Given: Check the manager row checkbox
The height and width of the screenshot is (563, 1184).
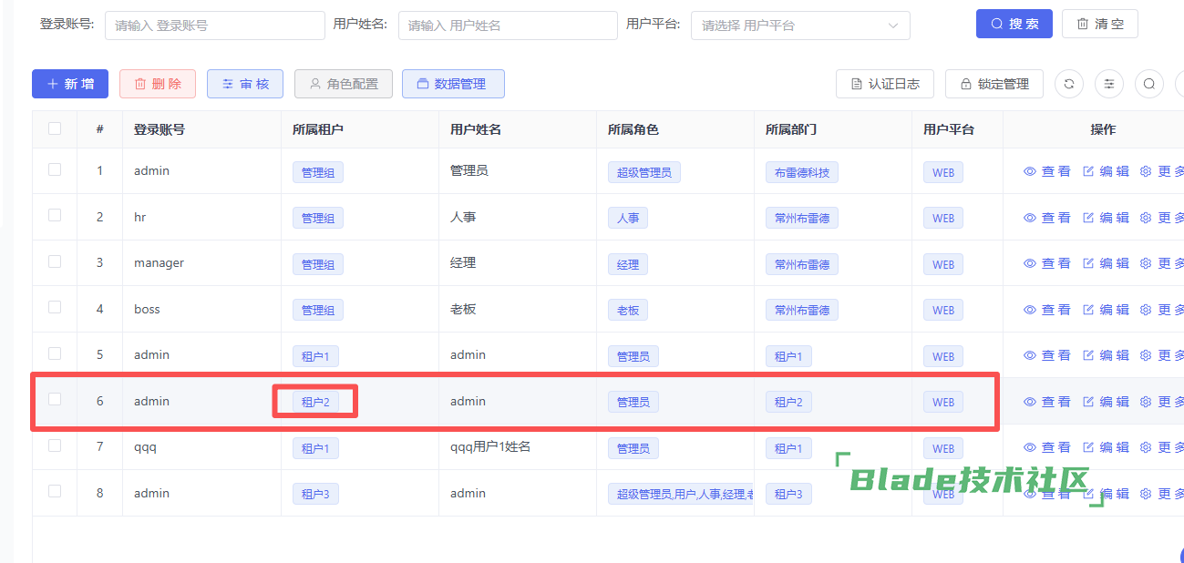Looking at the screenshot, I should click(55, 261).
